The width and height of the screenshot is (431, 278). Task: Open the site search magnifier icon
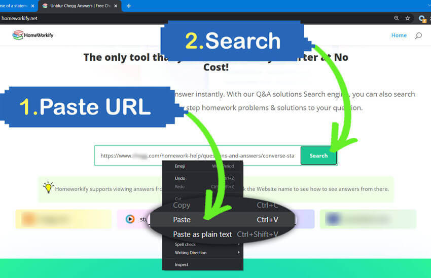pyautogui.click(x=418, y=35)
